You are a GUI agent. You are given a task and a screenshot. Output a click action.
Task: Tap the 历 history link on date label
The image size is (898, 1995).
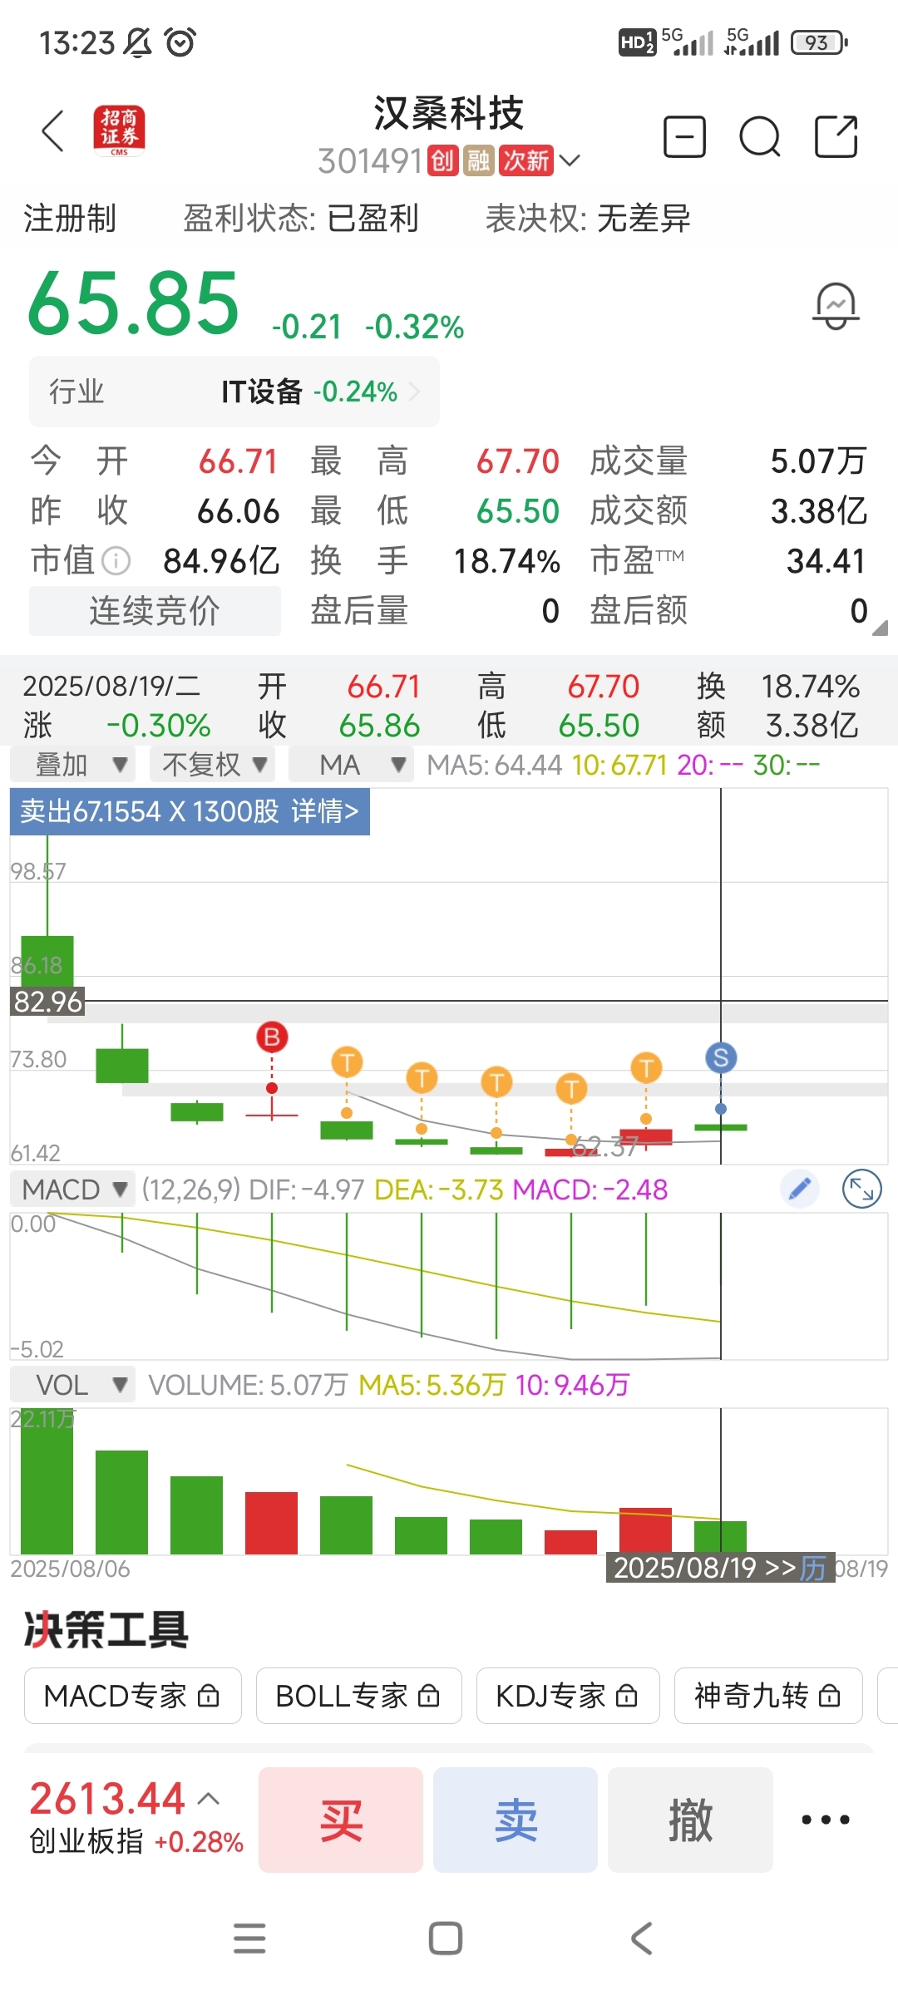[813, 1569]
